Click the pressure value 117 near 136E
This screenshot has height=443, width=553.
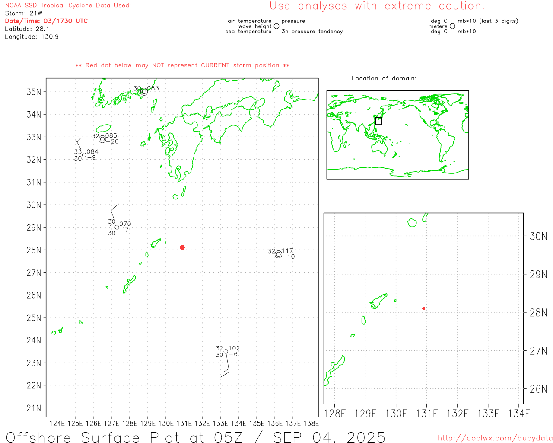click(x=287, y=251)
